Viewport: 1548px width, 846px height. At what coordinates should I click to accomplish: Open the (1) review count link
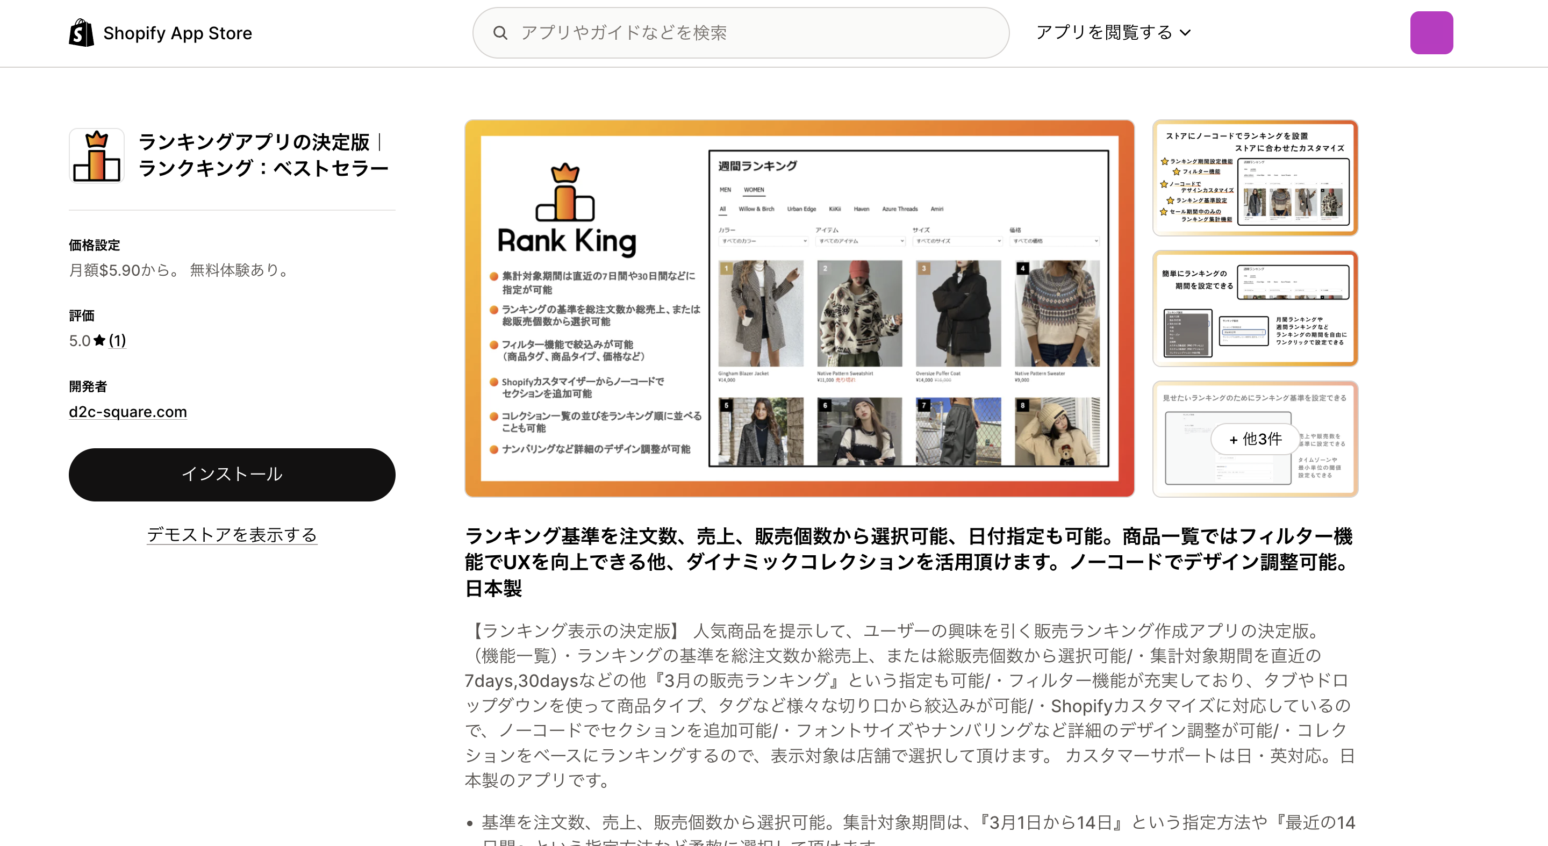(117, 341)
